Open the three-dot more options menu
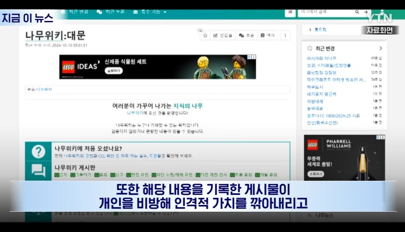 click(x=285, y=35)
